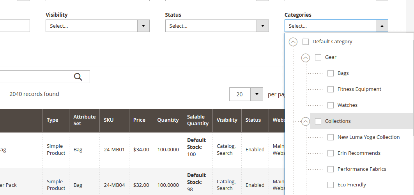
Task: Click the $32.00 price cell
Action: (x=141, y=185)
